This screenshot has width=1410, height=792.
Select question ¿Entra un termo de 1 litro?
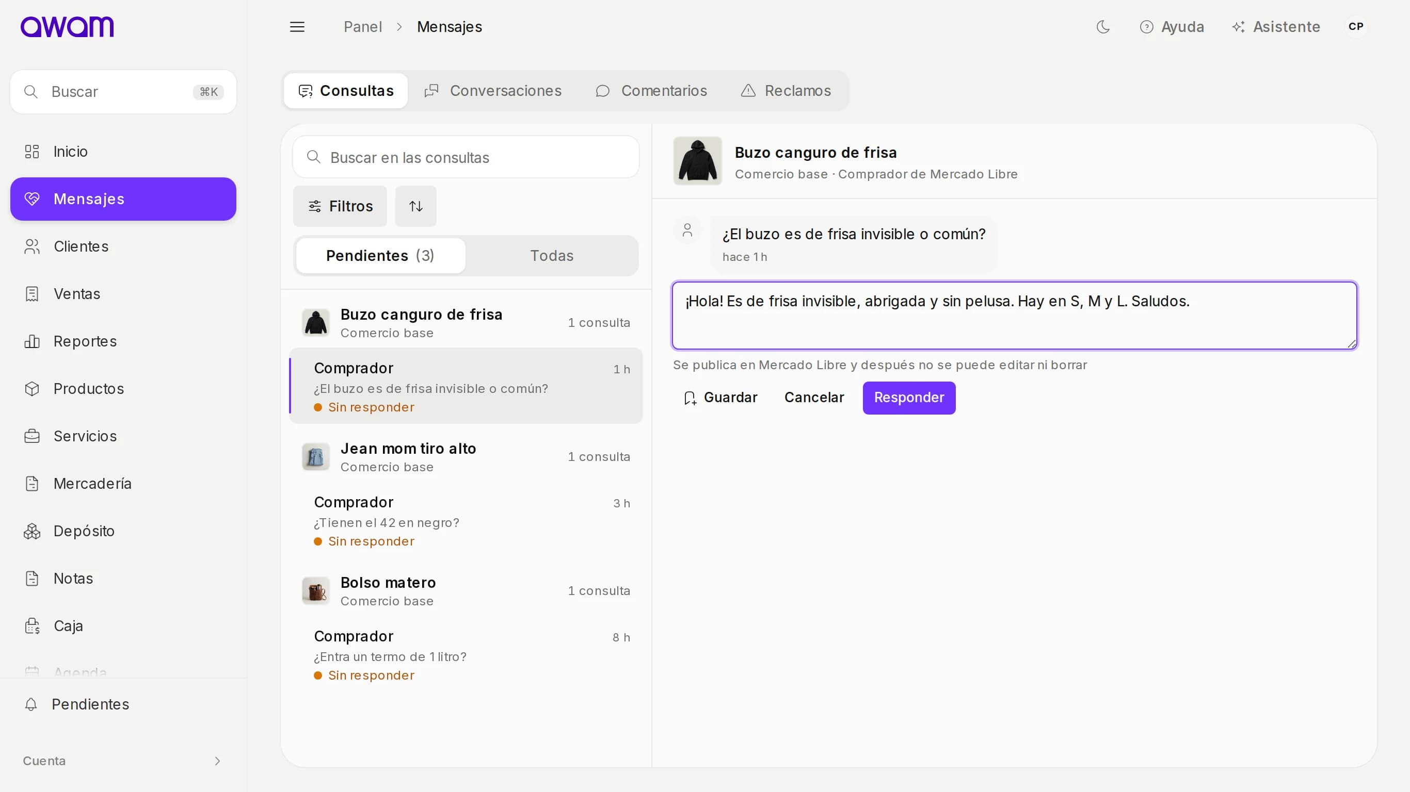coord(466,654)
